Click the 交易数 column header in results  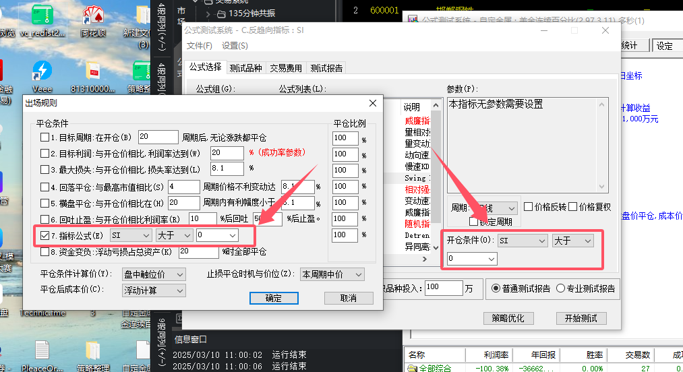point(630,355)
